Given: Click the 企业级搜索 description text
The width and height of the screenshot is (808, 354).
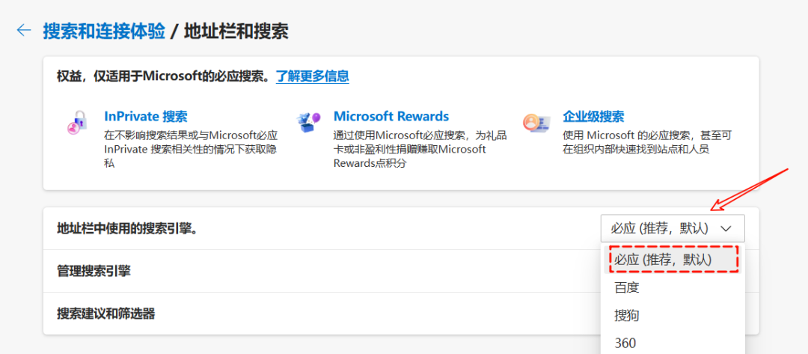Looking at the screenshot, I should (x=647, y=143).
